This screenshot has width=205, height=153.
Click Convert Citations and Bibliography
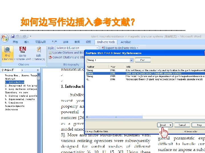(66, 57)
